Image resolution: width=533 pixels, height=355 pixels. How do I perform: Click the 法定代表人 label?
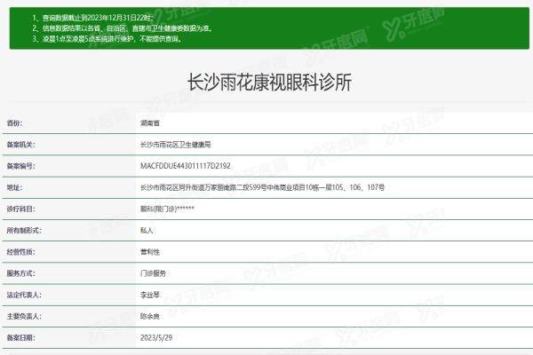click(x=24, y=295)
